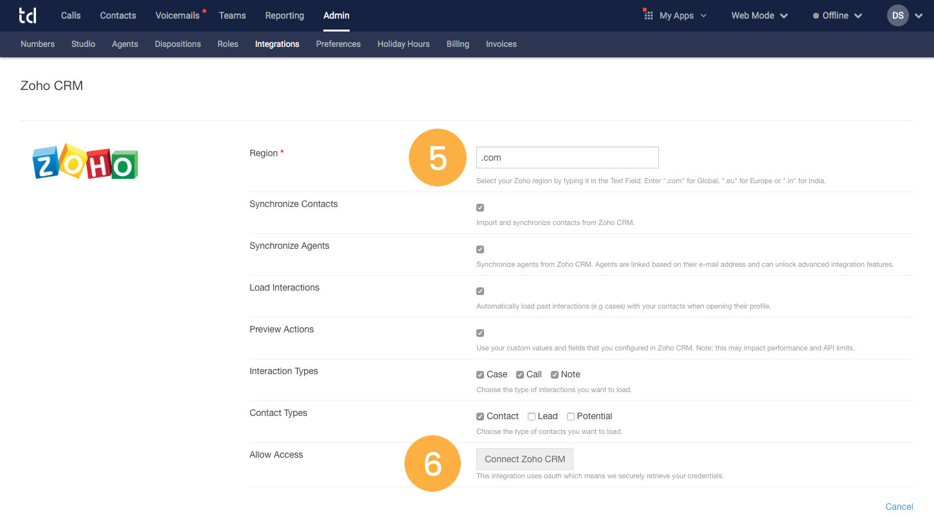Uncheck the Call interaction type
Viewport: 934px width, 531px height.
pos(520,375)
